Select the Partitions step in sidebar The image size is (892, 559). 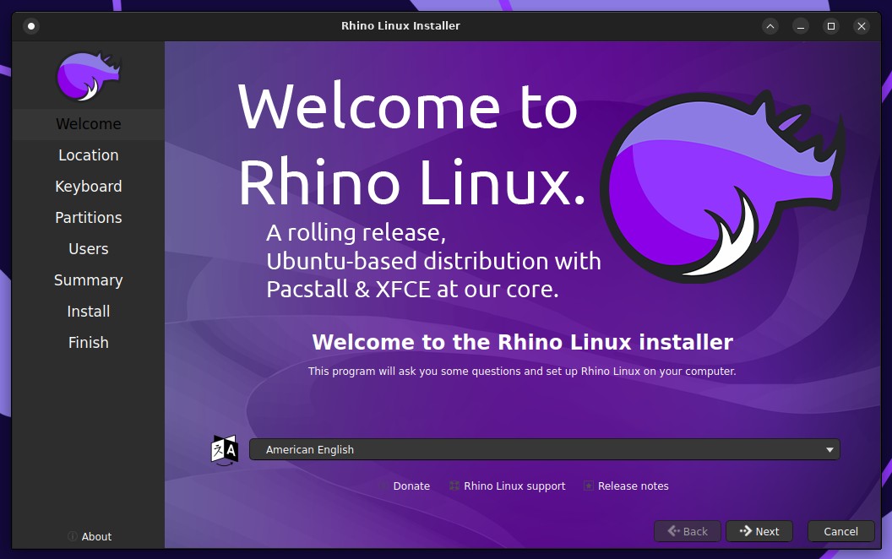point(88,218)
